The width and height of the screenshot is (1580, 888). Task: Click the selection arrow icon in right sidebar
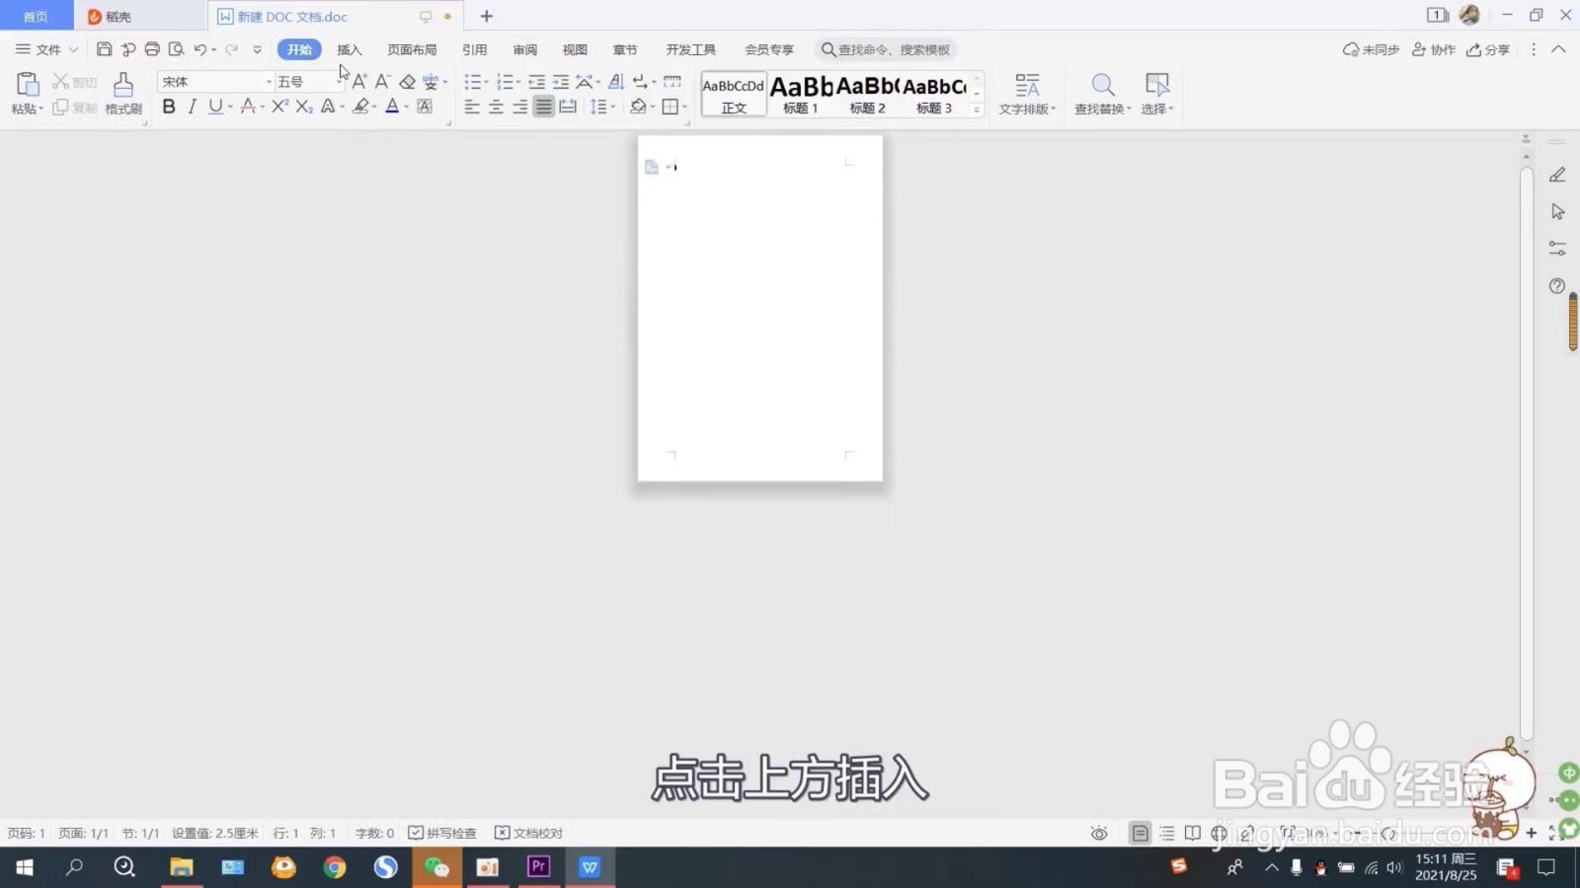tap(1557, 211)
